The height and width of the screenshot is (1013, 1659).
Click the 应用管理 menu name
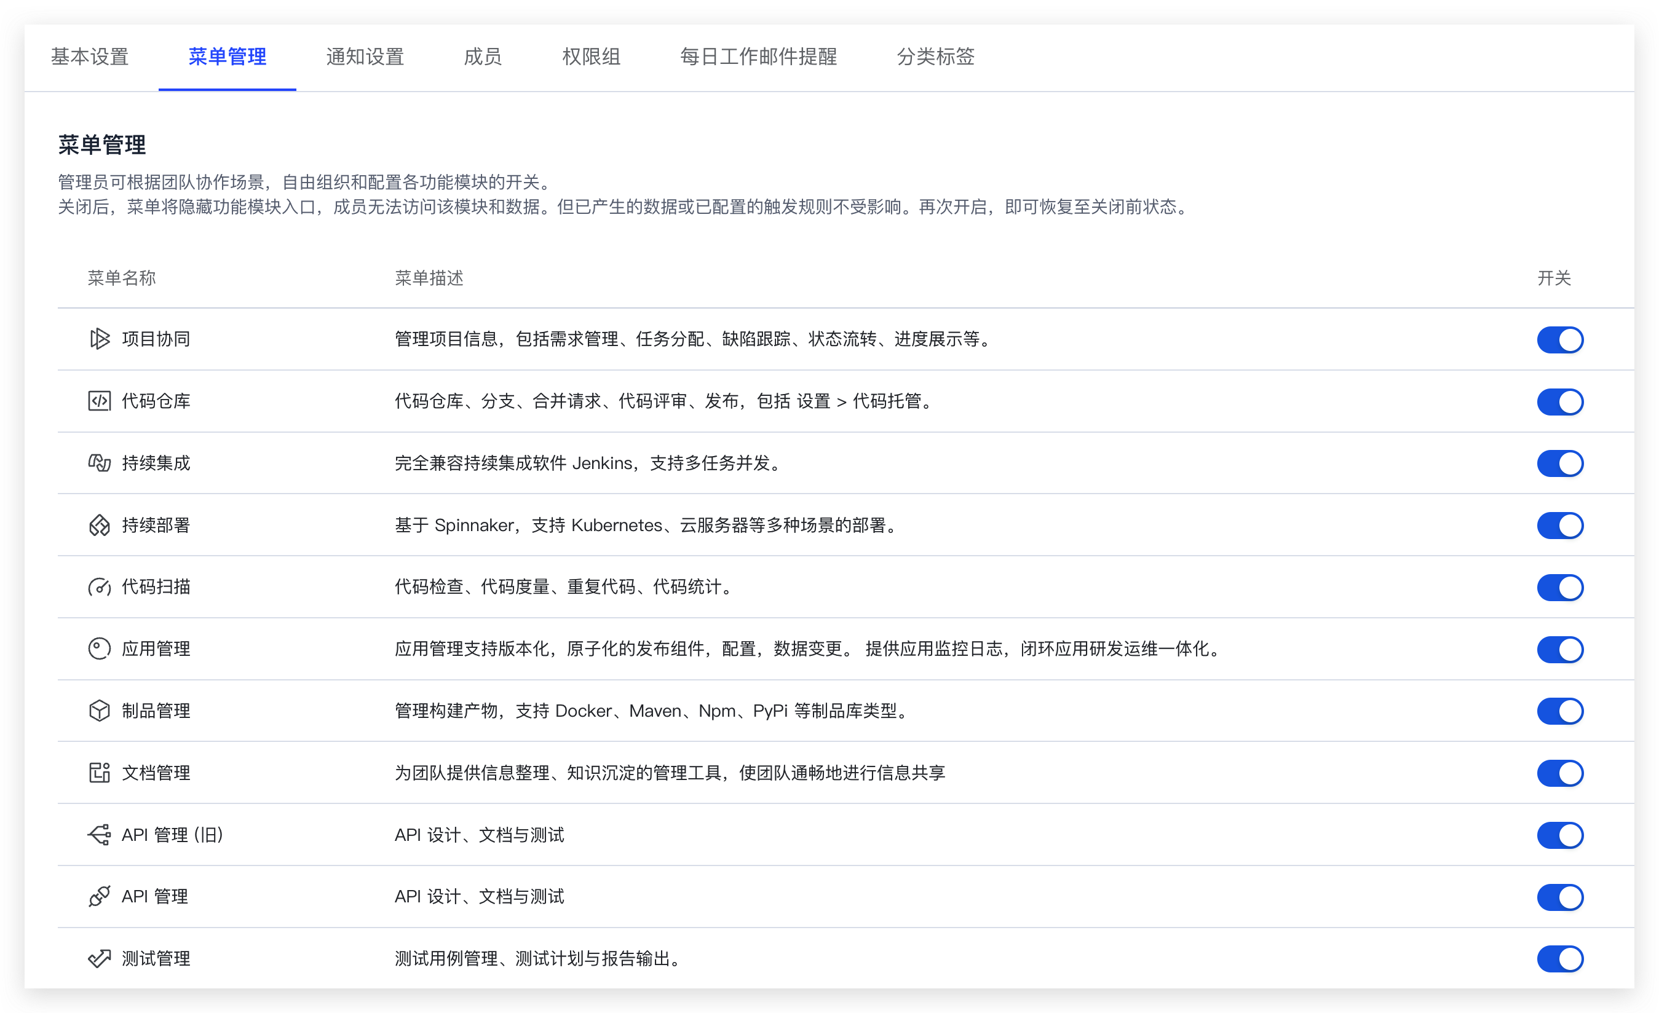tap(156, 649)
